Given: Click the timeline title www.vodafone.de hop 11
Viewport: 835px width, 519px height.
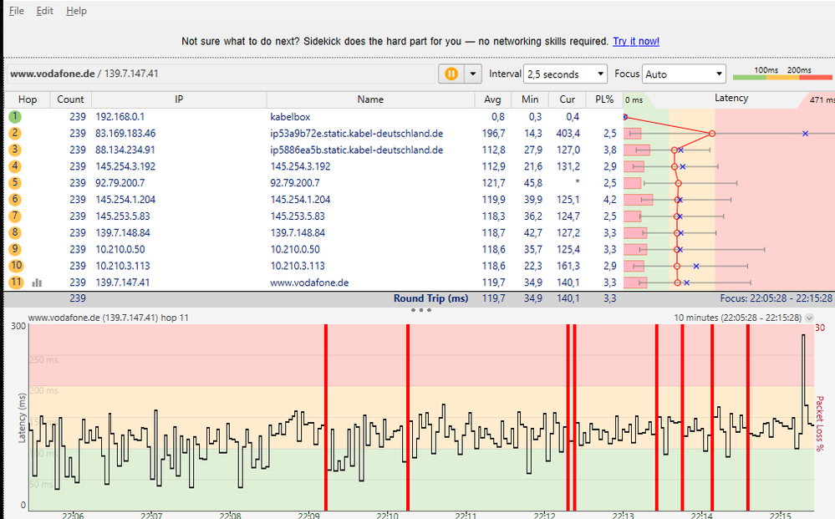Looking at the screenshot, I should [108, 318].
